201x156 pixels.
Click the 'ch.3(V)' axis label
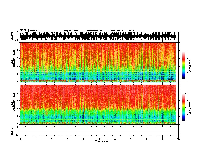(x=12, y=131)
